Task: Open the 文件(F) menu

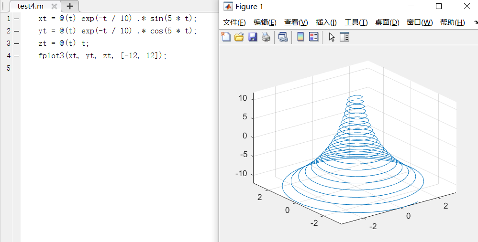Action: 234,22
